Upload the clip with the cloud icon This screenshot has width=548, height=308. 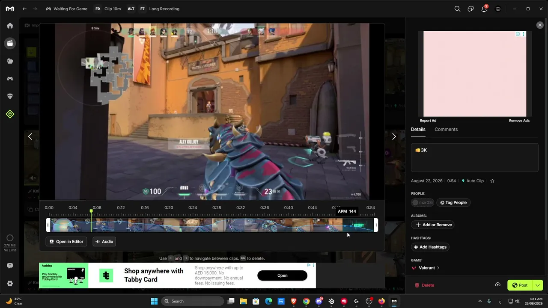point(497,285)
